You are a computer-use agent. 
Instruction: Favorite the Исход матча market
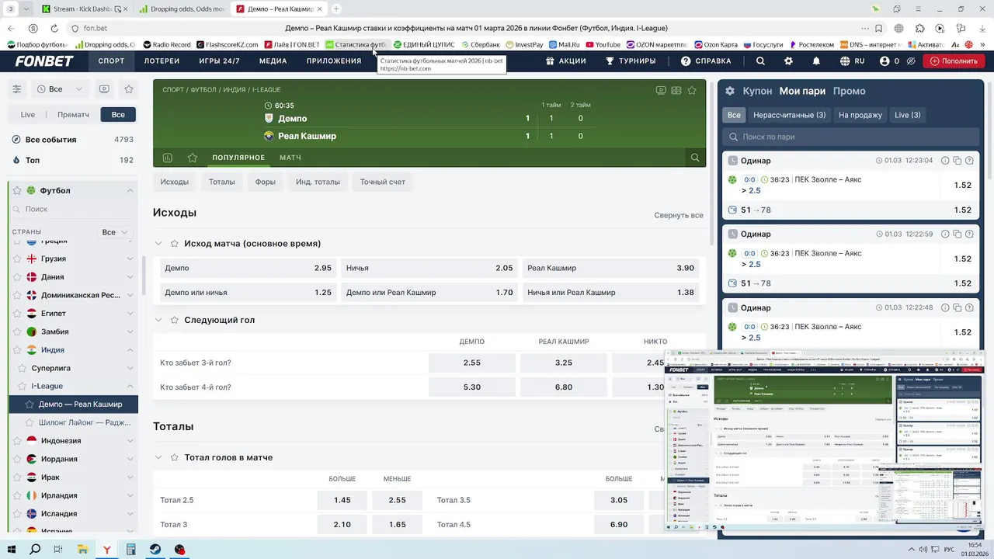175,244
